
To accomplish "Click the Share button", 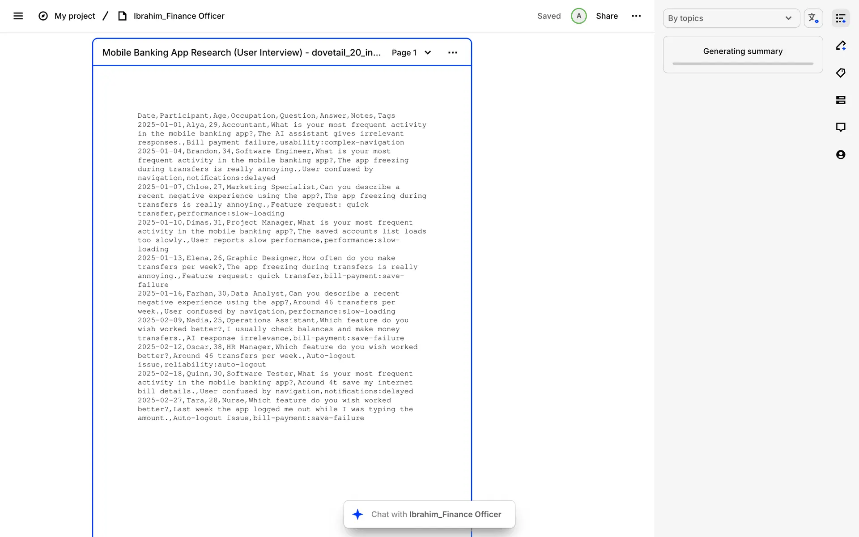I will [x=607, y=16].
